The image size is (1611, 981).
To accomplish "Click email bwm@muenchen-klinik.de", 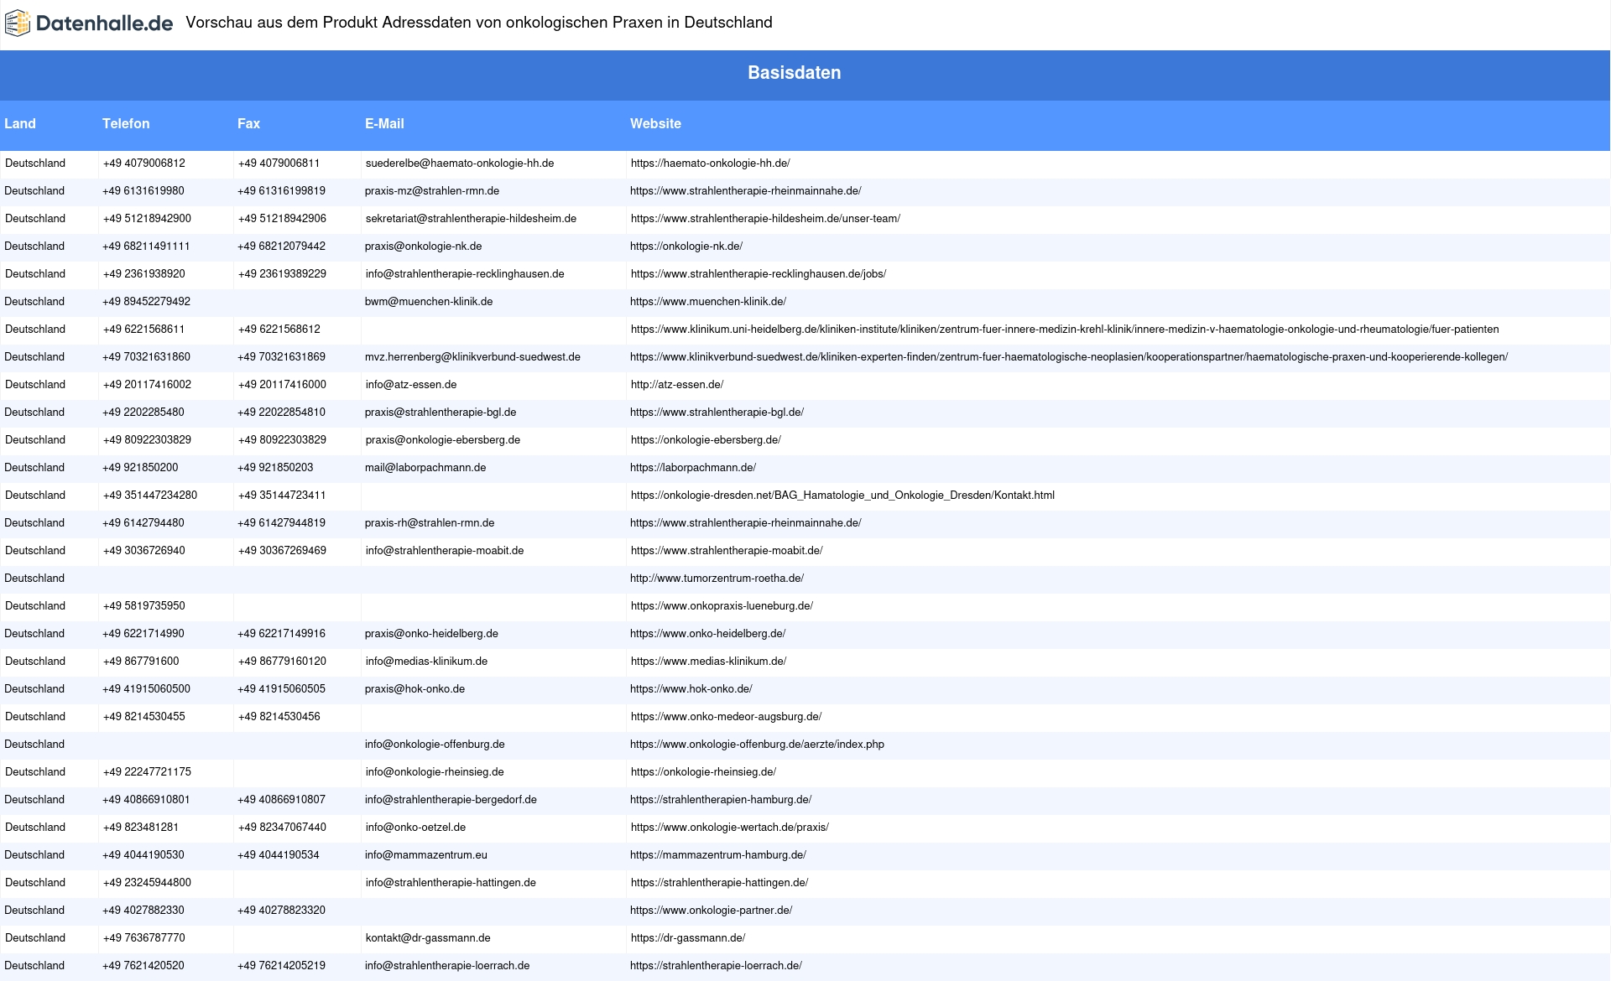I will click(429, 302).
